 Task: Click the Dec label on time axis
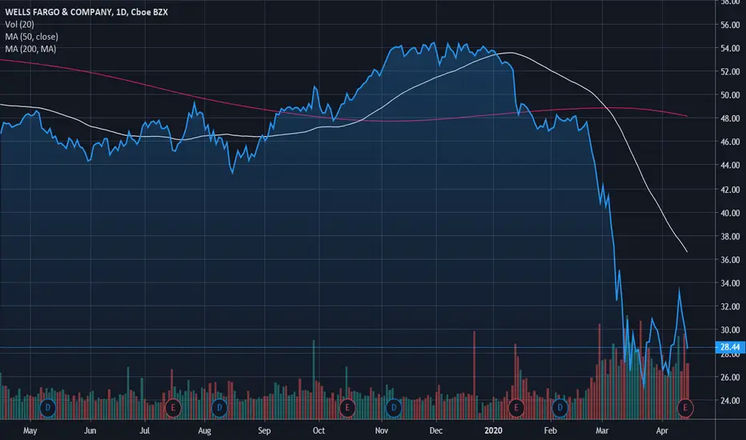[435, 430]
